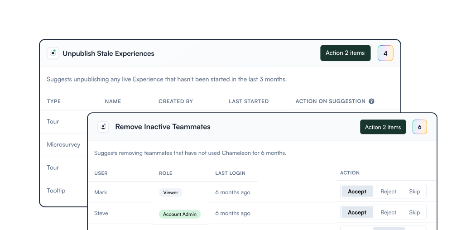Sort by the Last Login column header
452x230 pixels.
(230, 173)
